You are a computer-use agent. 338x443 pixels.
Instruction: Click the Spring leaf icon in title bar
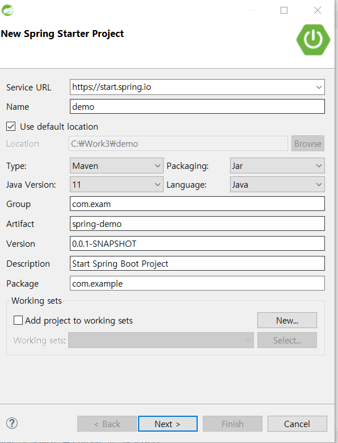(x=7, y=10)
